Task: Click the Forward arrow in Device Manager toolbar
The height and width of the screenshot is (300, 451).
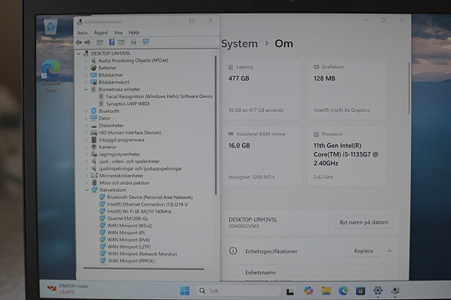Action: 87,42
